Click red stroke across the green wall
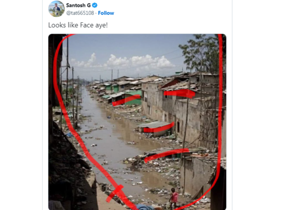Screen dimensions: 281x210 coord(126,100)
